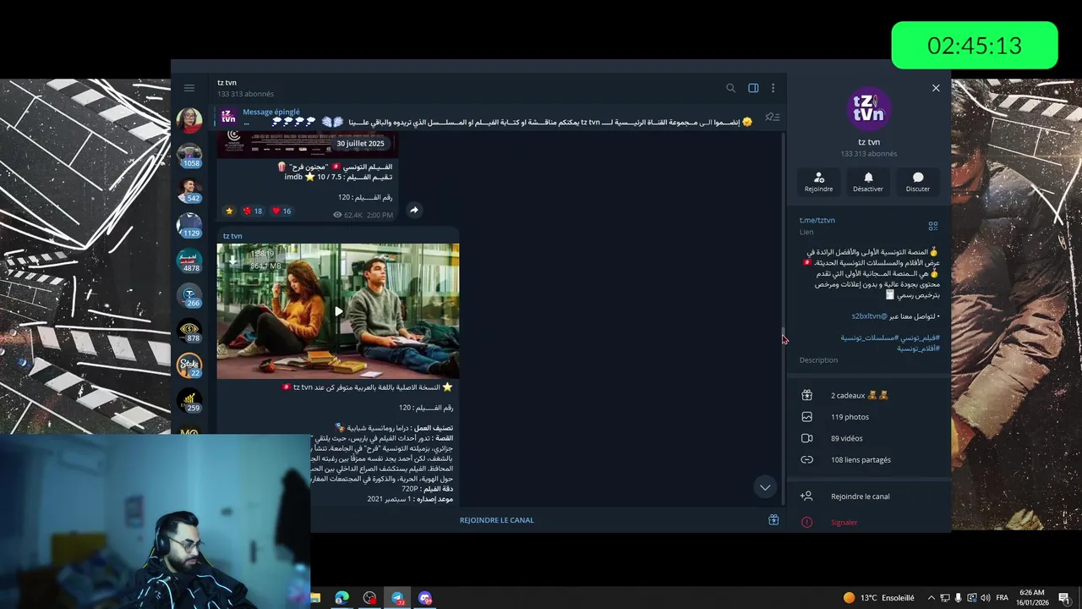The height and width of the screenshot is (609, 1082).
Task: Open the sidebar chat with 542 unread
Action: (189, 191)
